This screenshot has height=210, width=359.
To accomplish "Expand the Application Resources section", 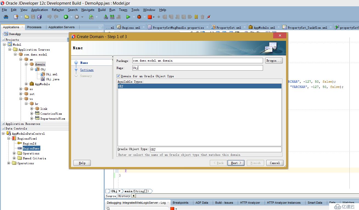I will (x=4, y=124).
